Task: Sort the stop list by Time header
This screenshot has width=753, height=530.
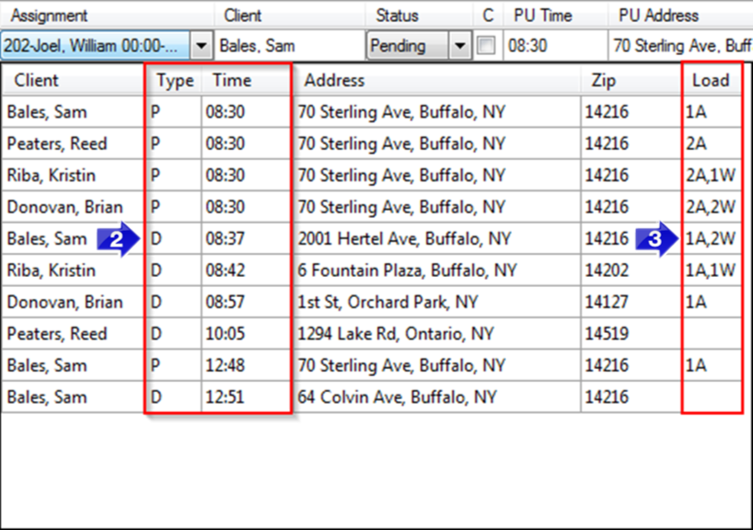Action: coord(232,80)
